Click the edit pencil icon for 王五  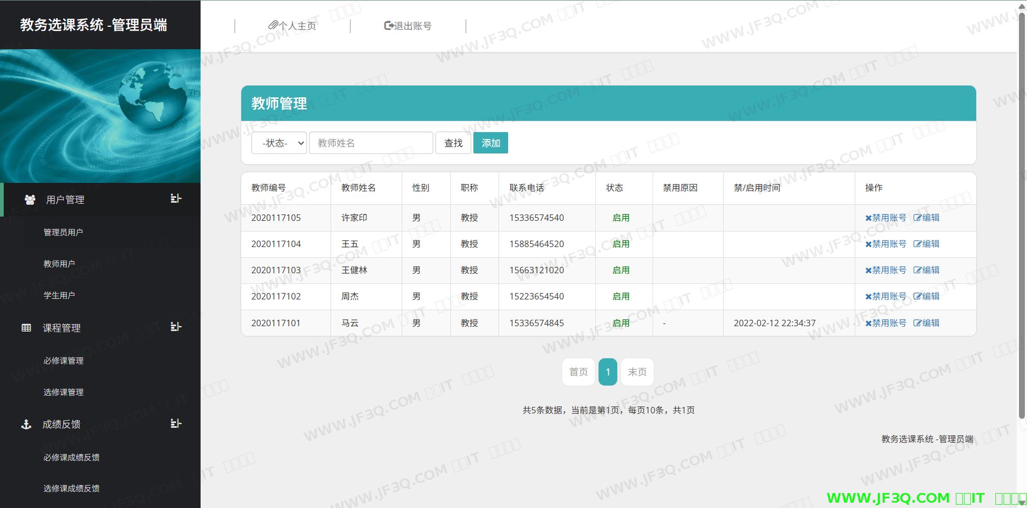coord(917,244)
